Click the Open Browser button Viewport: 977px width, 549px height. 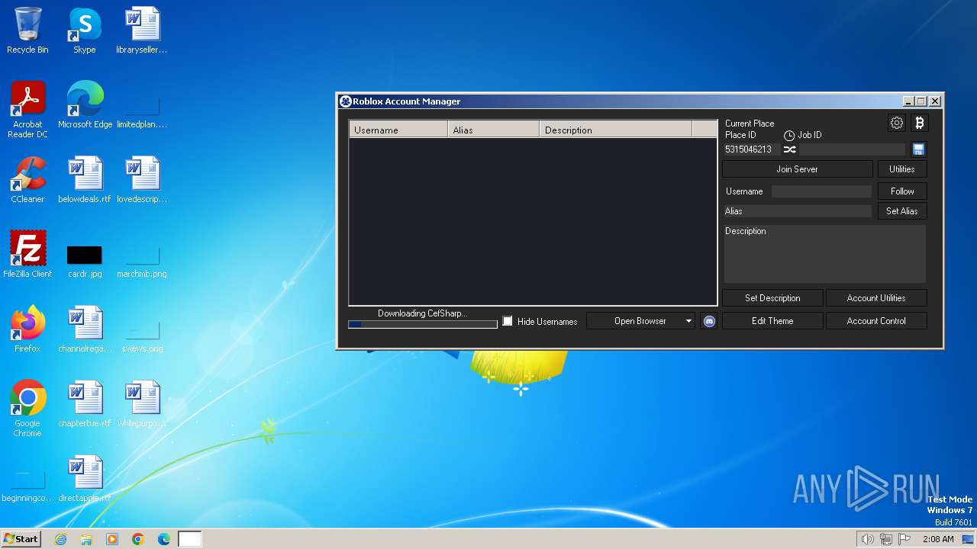[640, 321]
